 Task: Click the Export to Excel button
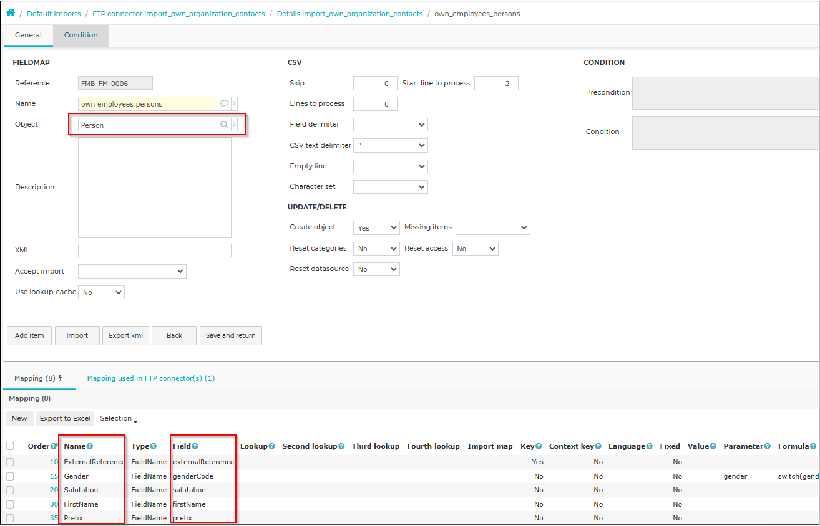[65, 418]
